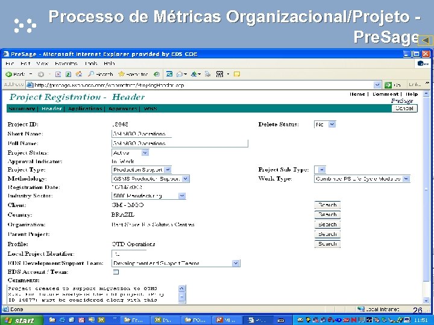434x325 pixels.
Task: Click the page icon in the address bar
Action: point(30,85)
